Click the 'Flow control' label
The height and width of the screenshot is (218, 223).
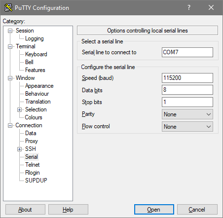[x=96, y=126]
